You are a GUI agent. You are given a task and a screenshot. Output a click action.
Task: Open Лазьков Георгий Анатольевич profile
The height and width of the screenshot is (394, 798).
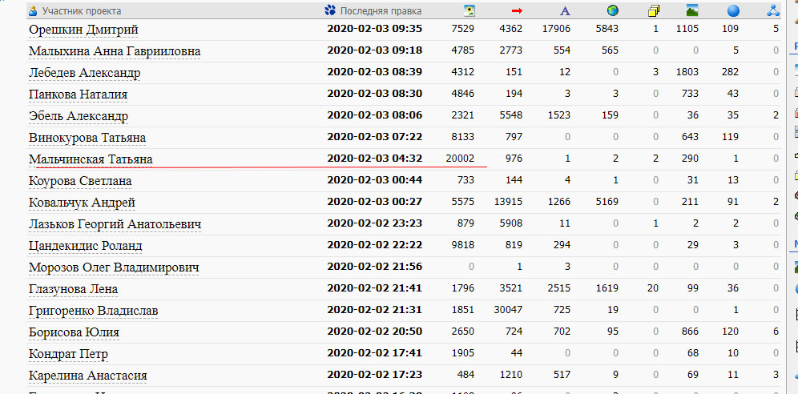point(115,224)
